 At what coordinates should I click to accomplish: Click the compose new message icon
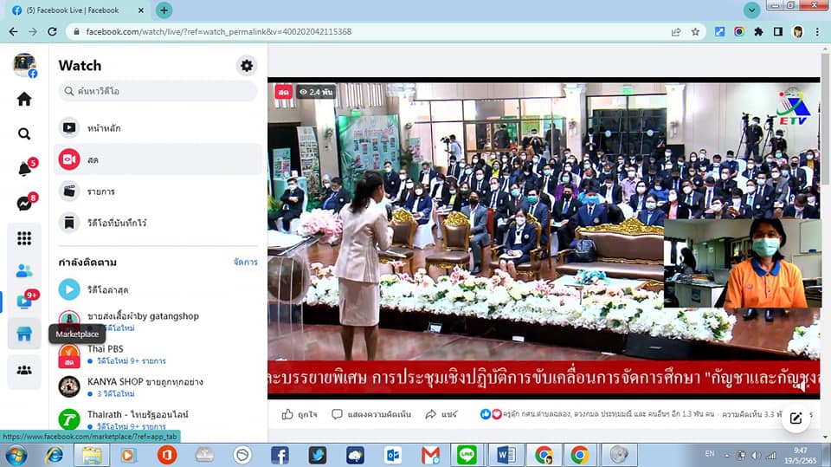pos(796,418)
